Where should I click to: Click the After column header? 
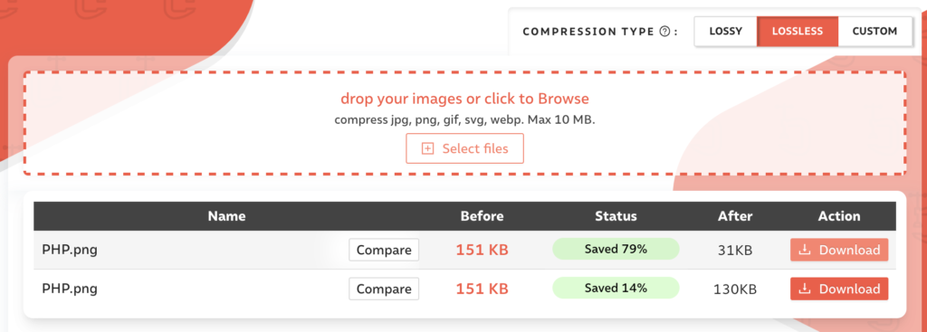(735, 216)
